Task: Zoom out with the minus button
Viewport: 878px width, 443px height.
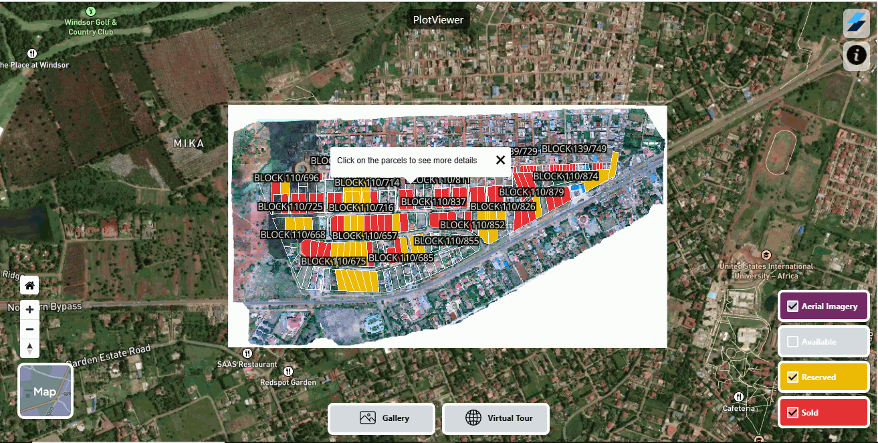Action: 29,329
